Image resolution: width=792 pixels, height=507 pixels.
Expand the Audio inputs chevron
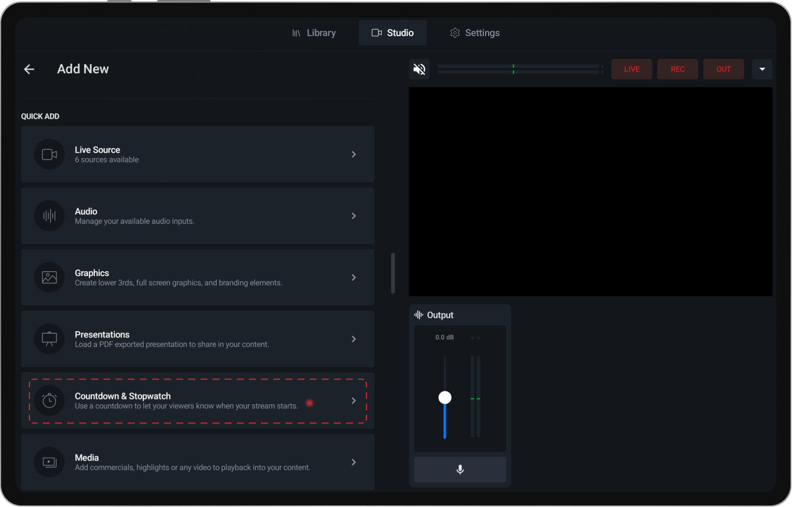point(353,215)
